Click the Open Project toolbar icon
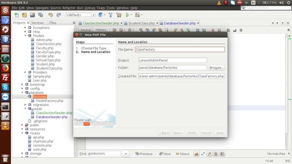The width and height of the screenshot is (292, 164). tap(32, 15)
